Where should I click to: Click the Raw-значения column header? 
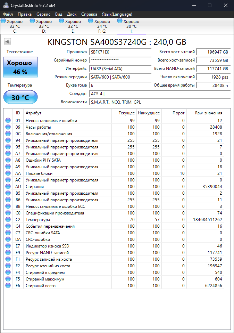tap(205, 113)
